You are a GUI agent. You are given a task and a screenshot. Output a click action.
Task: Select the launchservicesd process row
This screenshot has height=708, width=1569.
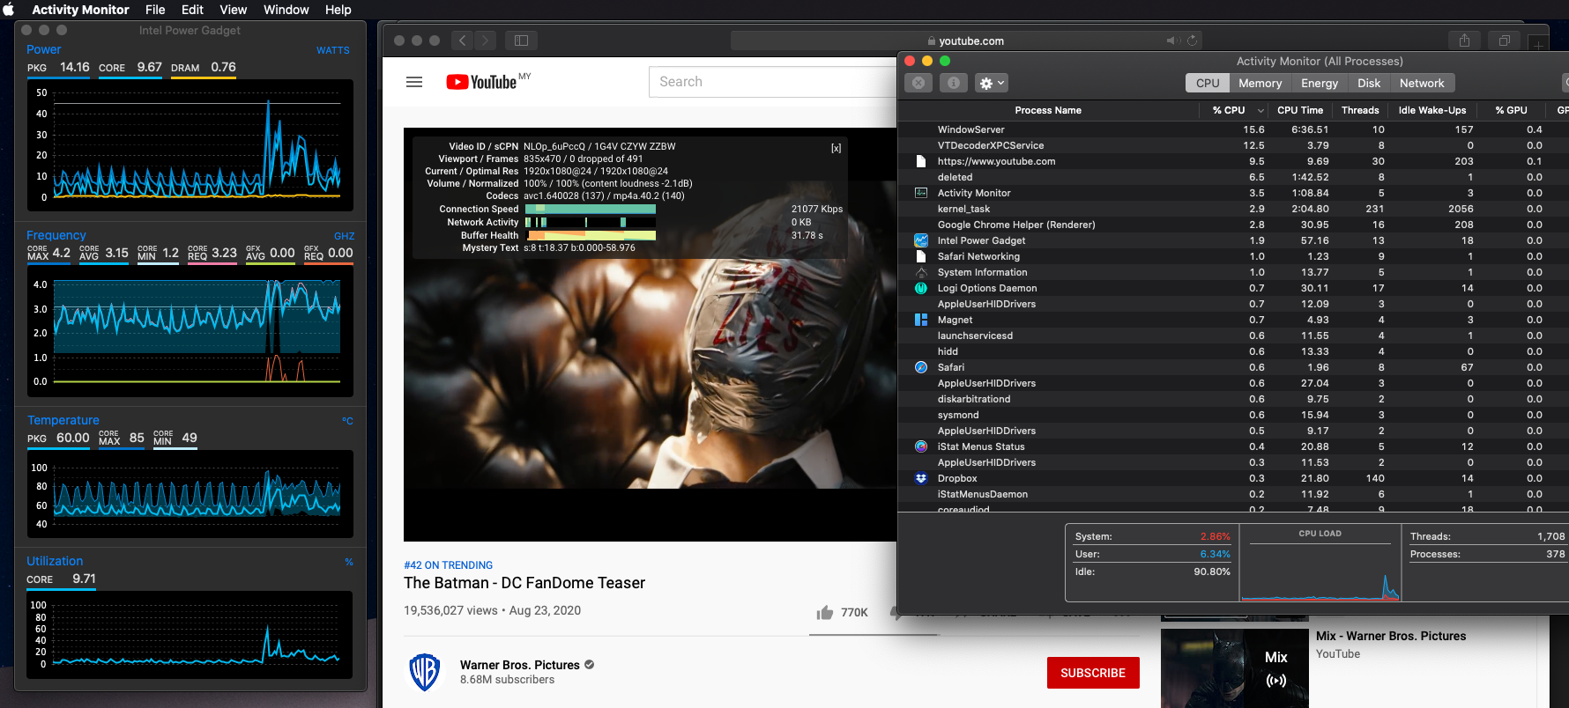[1233, 336]
